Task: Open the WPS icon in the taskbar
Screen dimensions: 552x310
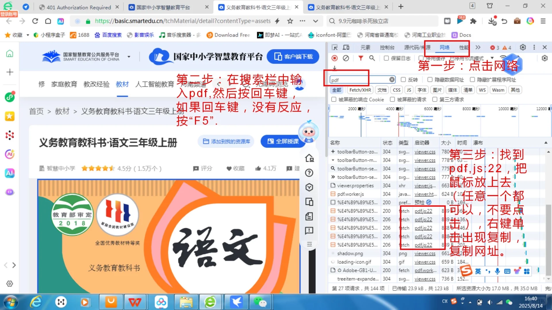Action: coord(135,302)
